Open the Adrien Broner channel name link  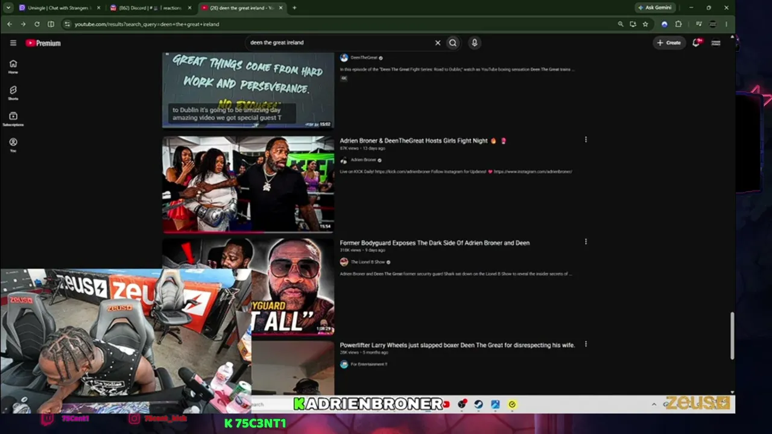363,160
